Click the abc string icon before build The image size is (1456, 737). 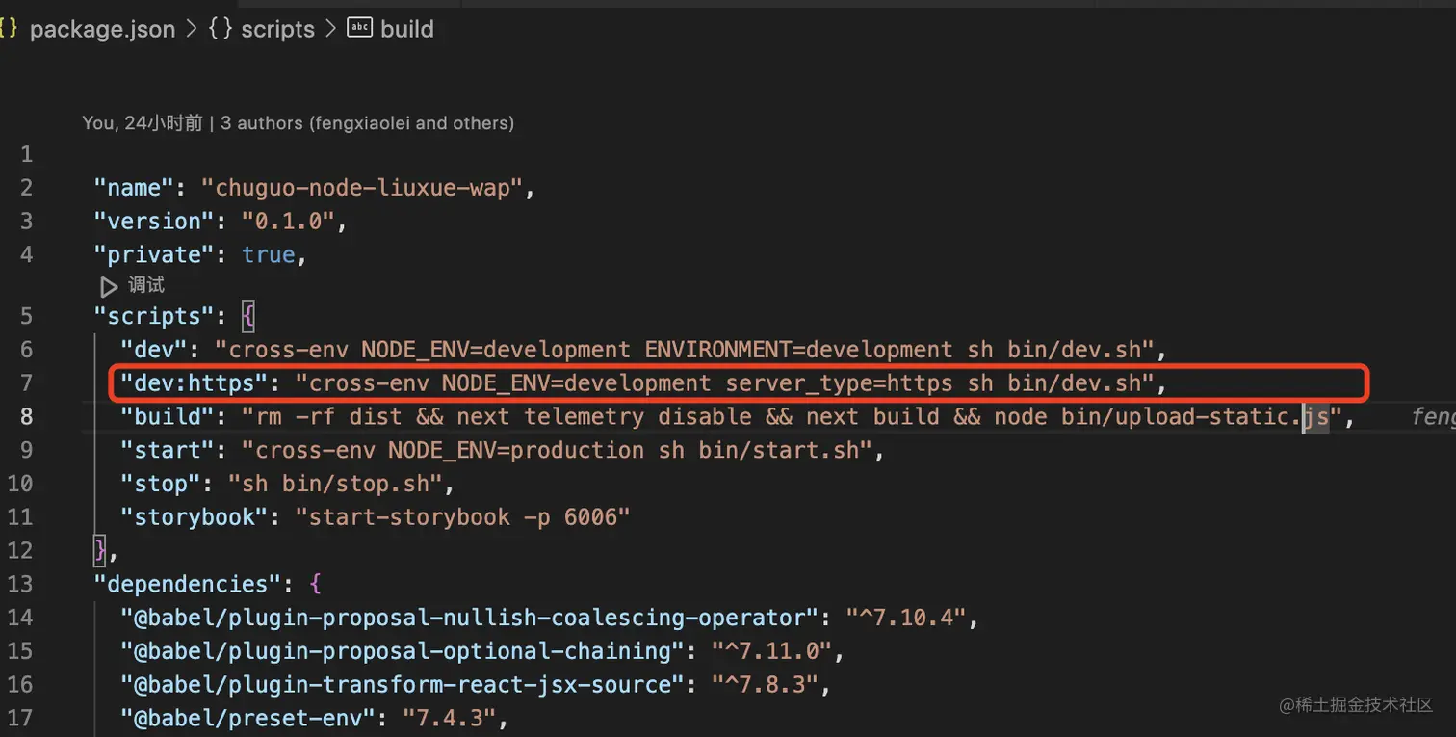tap(359, 28)
